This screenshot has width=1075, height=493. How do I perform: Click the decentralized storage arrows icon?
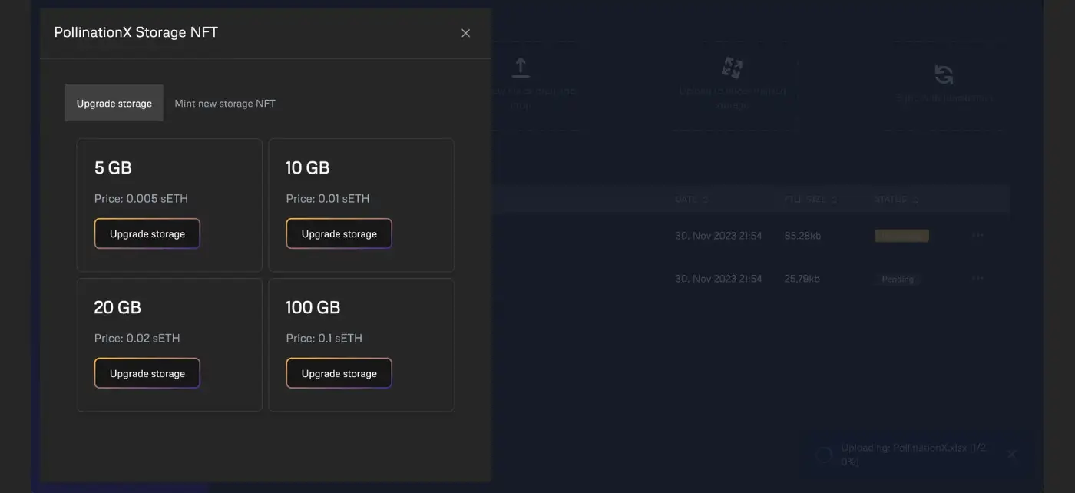732,67
